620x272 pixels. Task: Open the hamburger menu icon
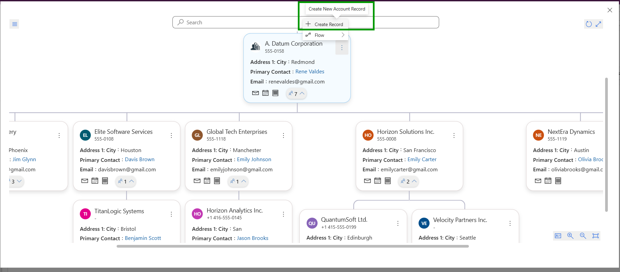click(x=15, y=24)
